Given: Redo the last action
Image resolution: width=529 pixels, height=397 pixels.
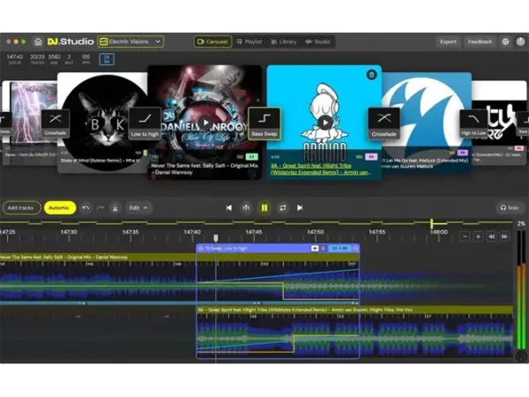Looking at the screenshot, I should tap(101, 207).
